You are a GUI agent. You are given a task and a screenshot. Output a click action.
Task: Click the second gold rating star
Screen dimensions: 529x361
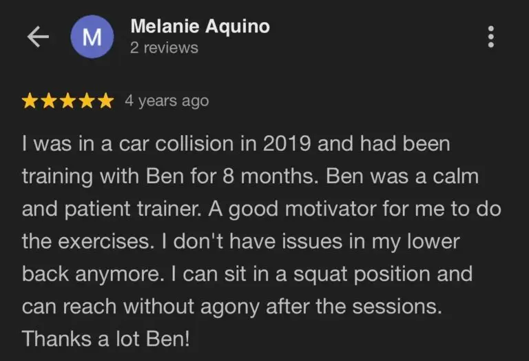(49, 101)
